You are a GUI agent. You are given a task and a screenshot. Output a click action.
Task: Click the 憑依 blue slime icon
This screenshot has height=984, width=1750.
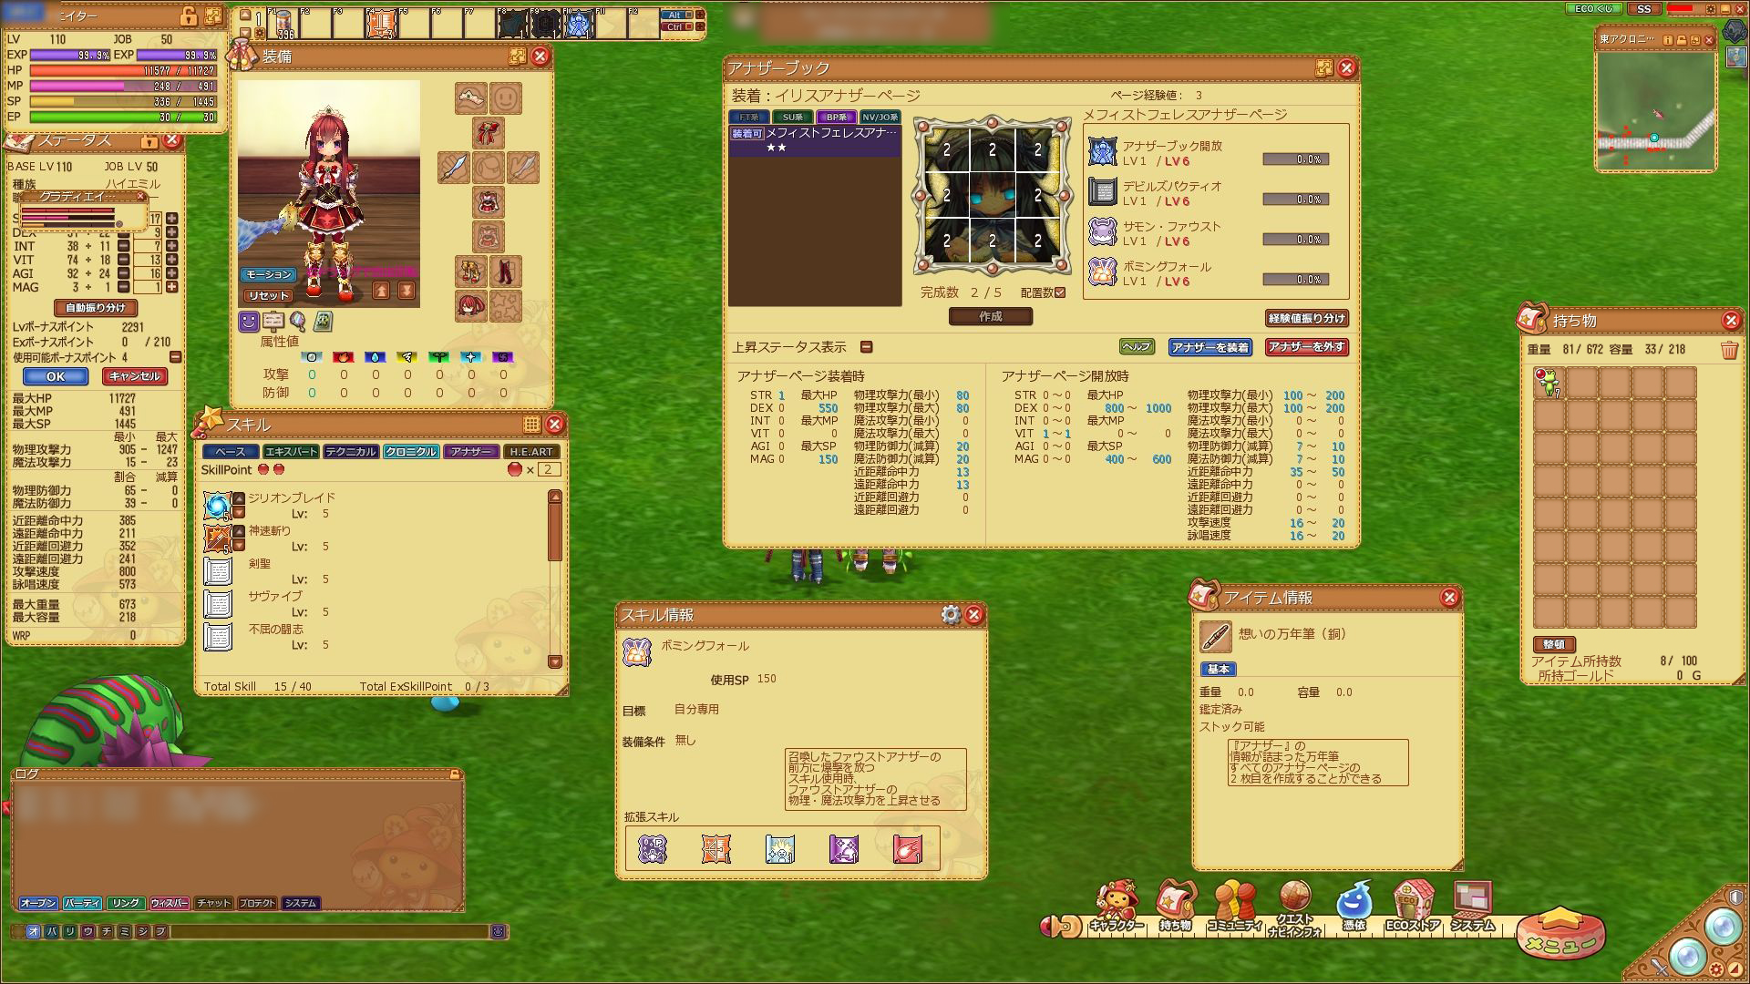(x=1354, y=901)
